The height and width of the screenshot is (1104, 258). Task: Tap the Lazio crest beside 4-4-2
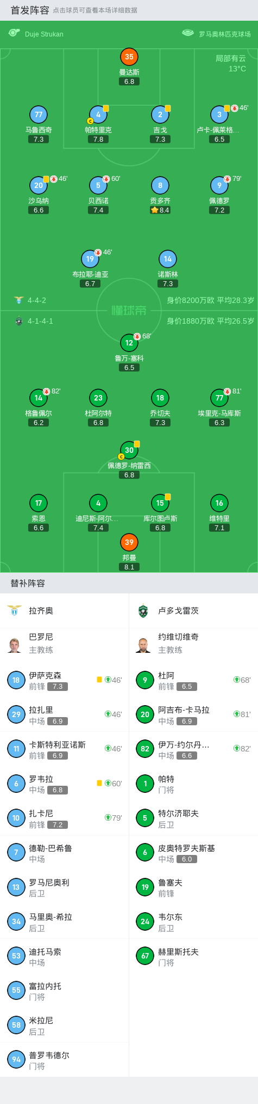[19, 300]
